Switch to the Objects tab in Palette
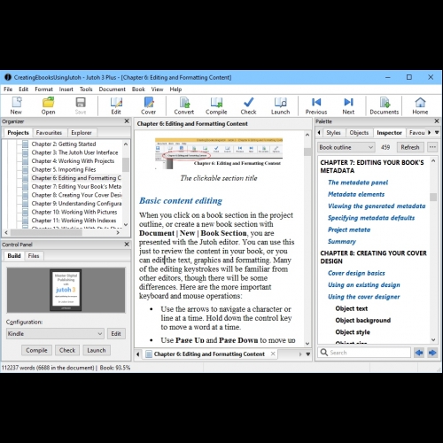 point(359,133)
